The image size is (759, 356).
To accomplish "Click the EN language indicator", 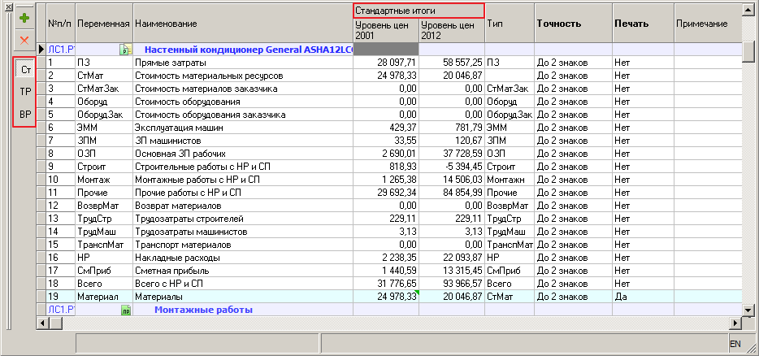I will 735,344.
